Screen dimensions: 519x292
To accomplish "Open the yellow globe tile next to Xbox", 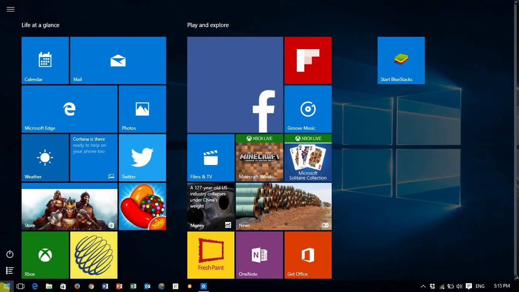I will pyautogui.click(x=94, y=255).
